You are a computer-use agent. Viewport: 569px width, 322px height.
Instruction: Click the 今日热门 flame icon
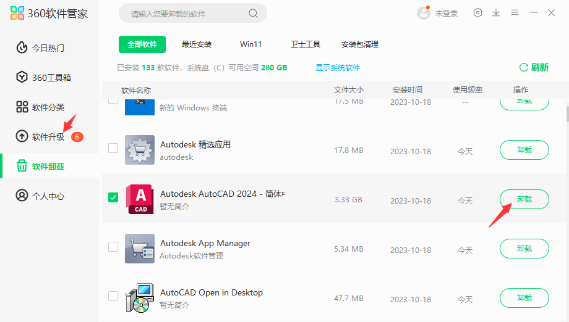click(22, 47)
